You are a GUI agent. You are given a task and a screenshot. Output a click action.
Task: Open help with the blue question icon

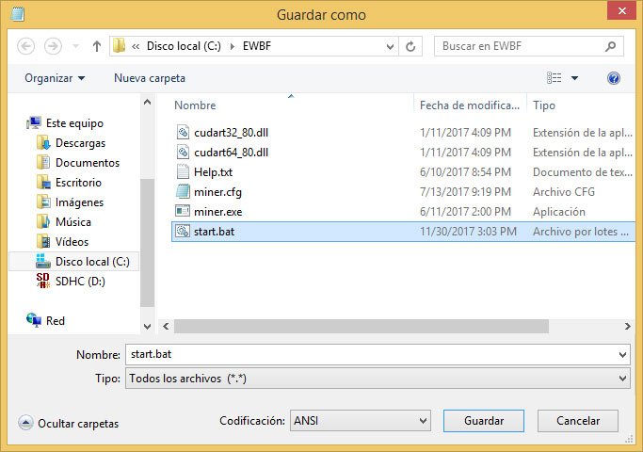(x=614, y=78)
